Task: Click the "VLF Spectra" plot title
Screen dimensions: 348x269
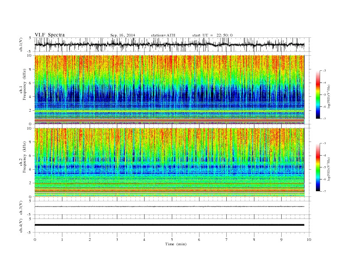Action: point(50,35)
